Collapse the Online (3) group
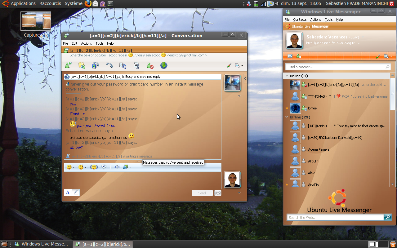The width and height of the screenshot is (397, 248). (287, 76)
